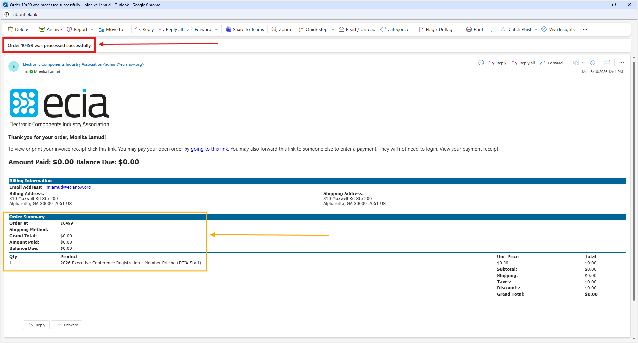The image size is (638, 343).
Task: Forward the email from the top toolbar
Action: [199, 29]
